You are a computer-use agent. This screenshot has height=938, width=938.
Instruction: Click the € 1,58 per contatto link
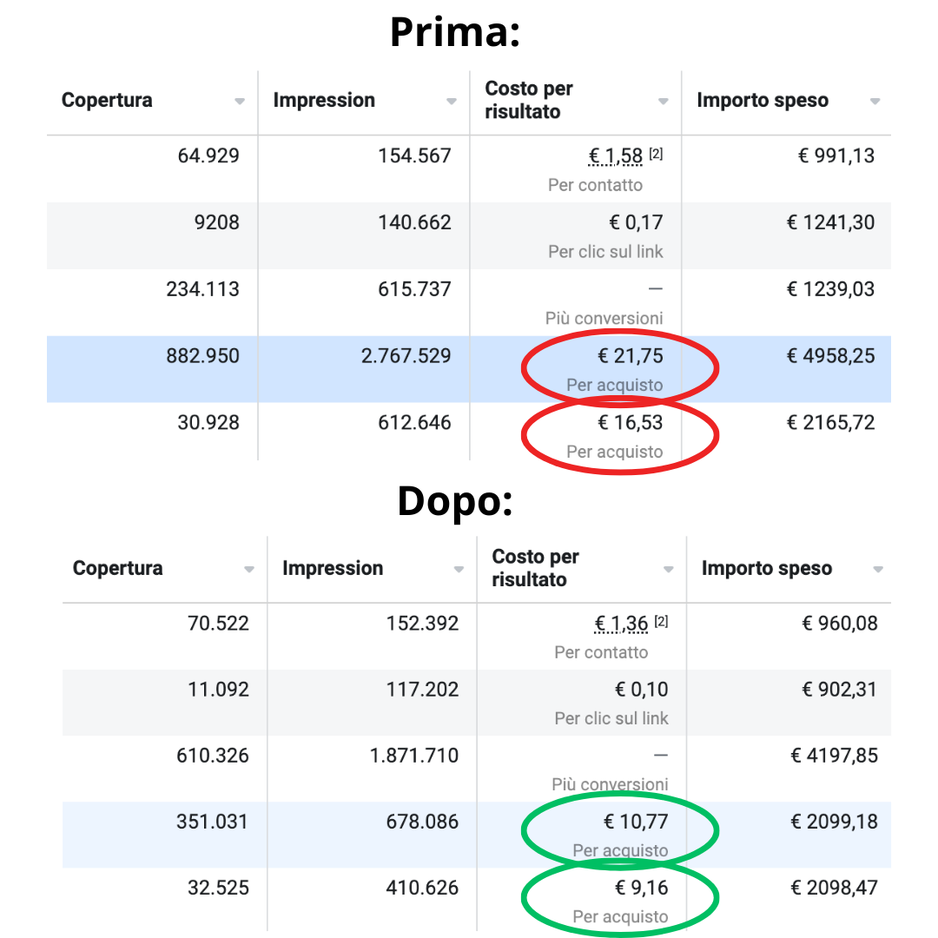[616, 156]
